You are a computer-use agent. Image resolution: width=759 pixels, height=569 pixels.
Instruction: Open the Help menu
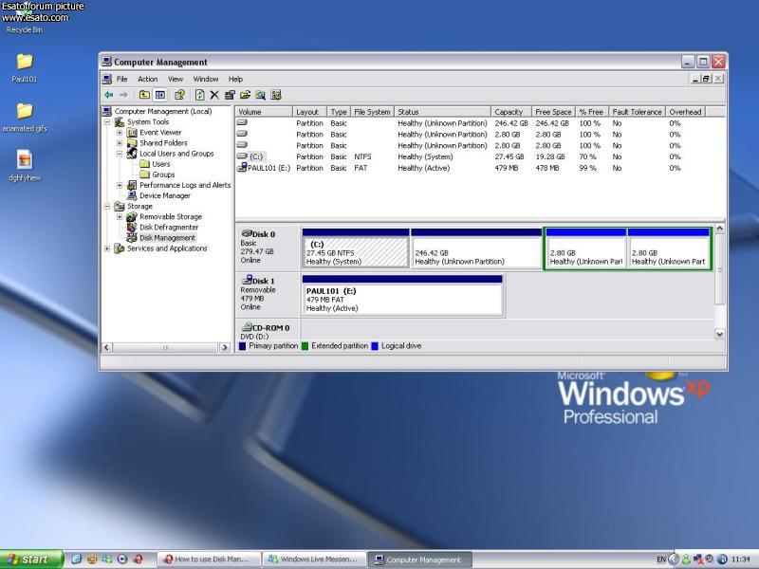point(235,79)
